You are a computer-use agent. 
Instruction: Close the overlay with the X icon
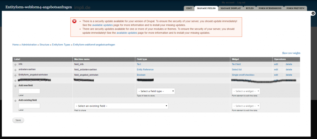(313, 14)
